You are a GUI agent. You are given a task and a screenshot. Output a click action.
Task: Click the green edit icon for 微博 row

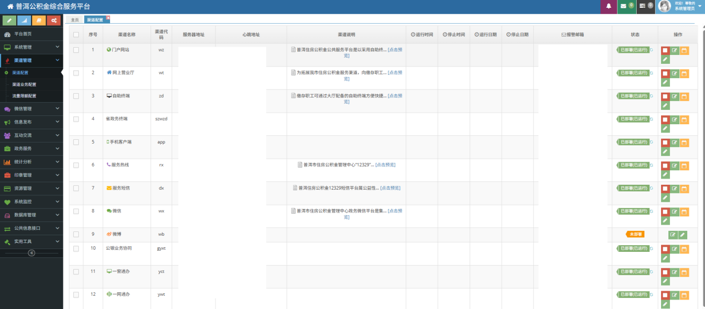(x=673, y=235)
